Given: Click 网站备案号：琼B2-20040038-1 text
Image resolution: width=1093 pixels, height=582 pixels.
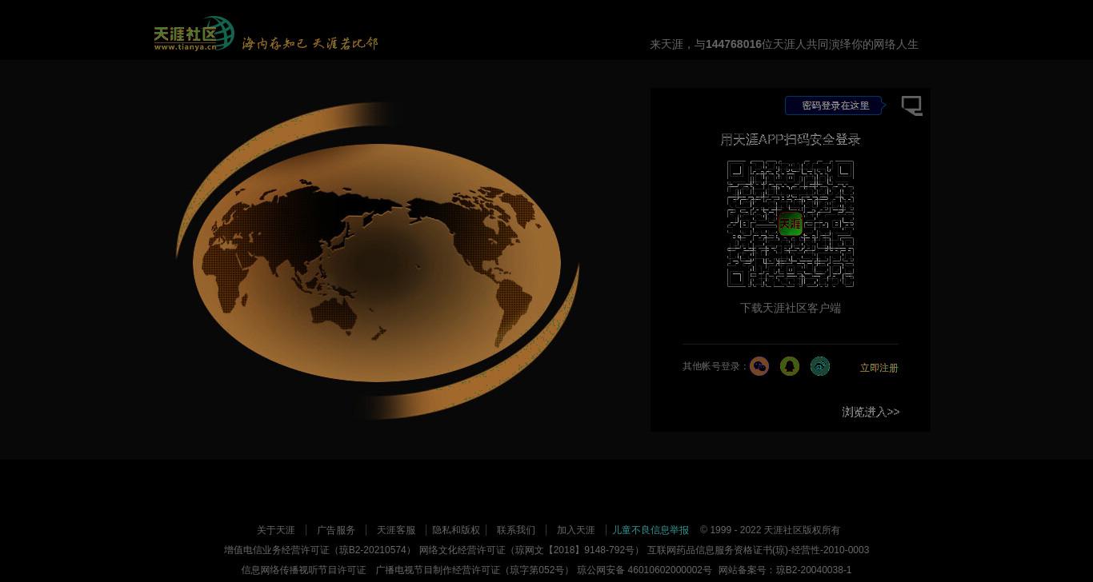Looking at the screenshot, I should (x=785, y=570).
